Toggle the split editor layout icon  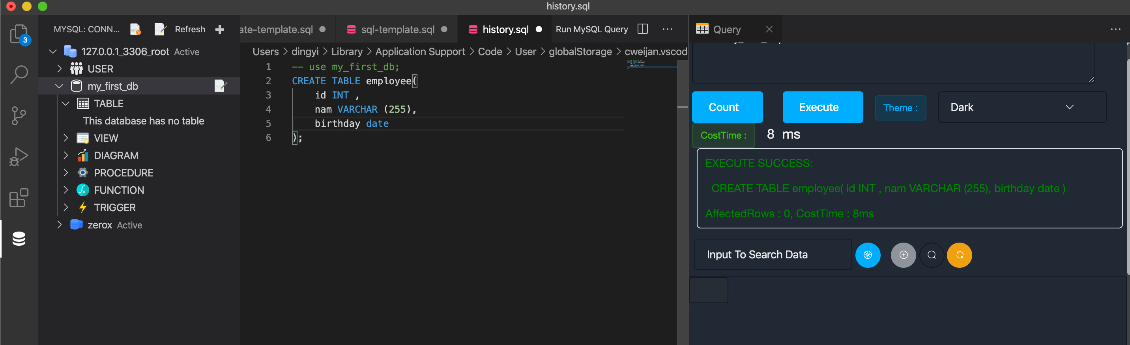(x=642, y=29)
